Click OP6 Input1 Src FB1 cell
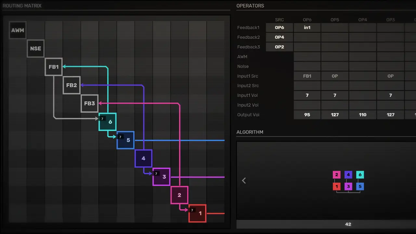Screen dimensions: 416x234 (x=307, y=76)
